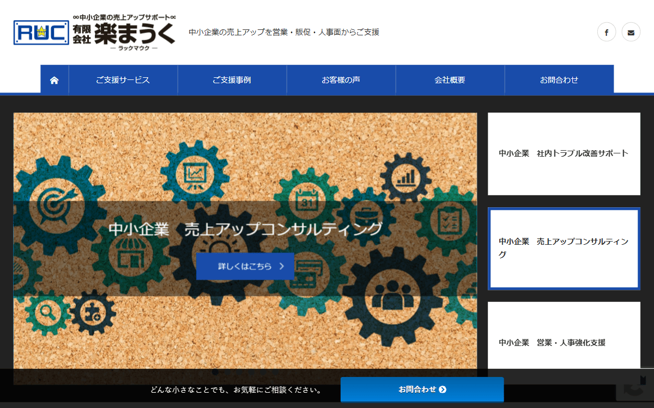This screenshot has width=654, height=408.
Task: Click the text どんな小さなことでも、お気軽にご相談ください。
Action: (x=237, y=390)
